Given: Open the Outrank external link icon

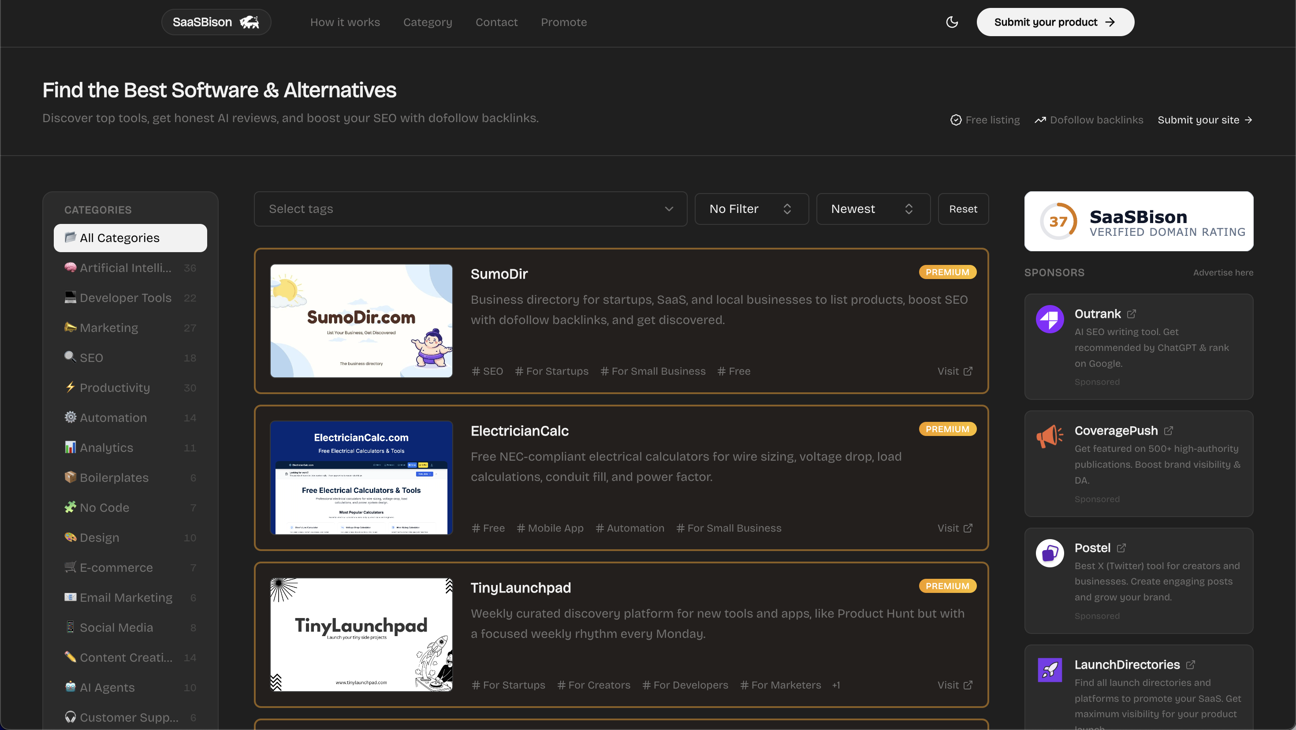Looking at the screenshot, I should pyautogui.click(x=1132, y=314).
